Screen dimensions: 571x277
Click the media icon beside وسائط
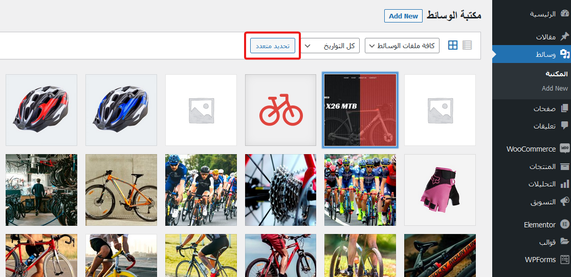point(564,54)
